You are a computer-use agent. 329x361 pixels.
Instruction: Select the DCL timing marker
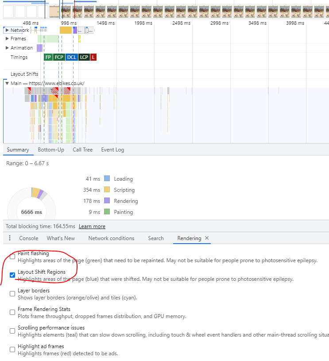[71, 57]
